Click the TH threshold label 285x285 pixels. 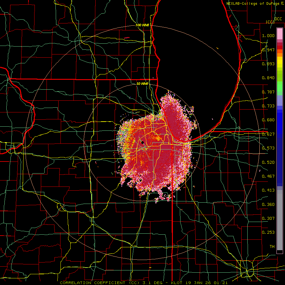tap(272, 246)
